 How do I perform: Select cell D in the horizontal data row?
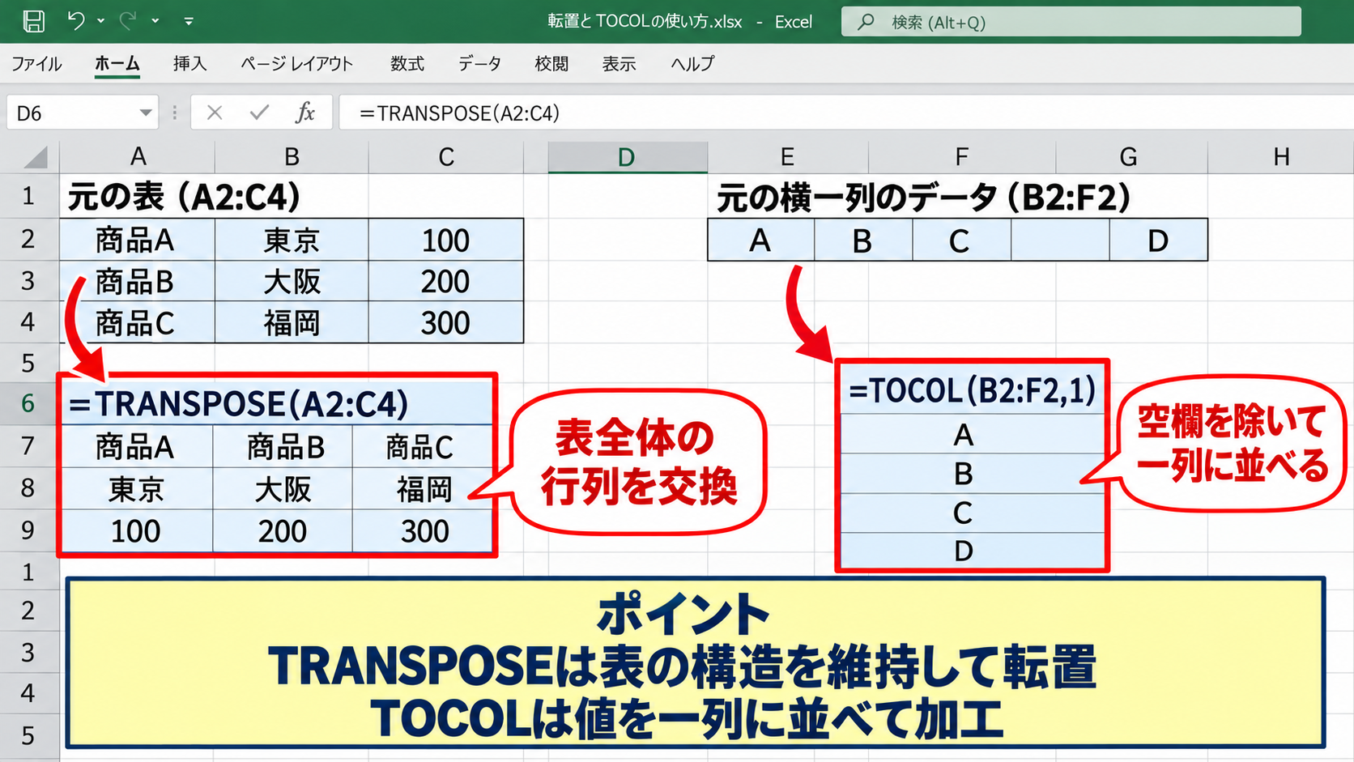(x=1158, y=241)
